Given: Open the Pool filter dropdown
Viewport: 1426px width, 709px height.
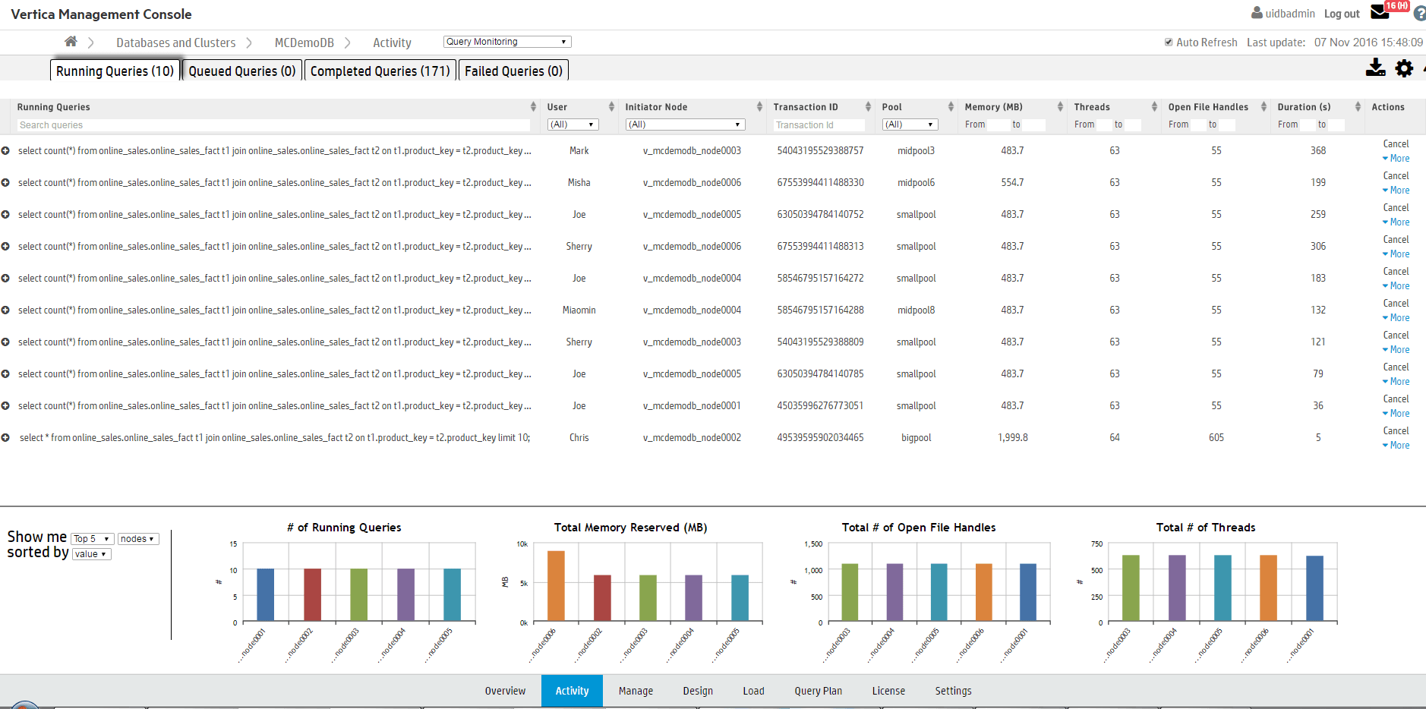Looking at the screenshot, I should click(x=910, y=124).
